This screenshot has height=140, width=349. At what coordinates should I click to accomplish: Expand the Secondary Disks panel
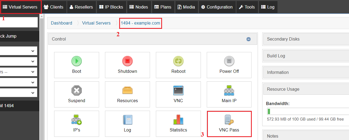coord(305,39)
